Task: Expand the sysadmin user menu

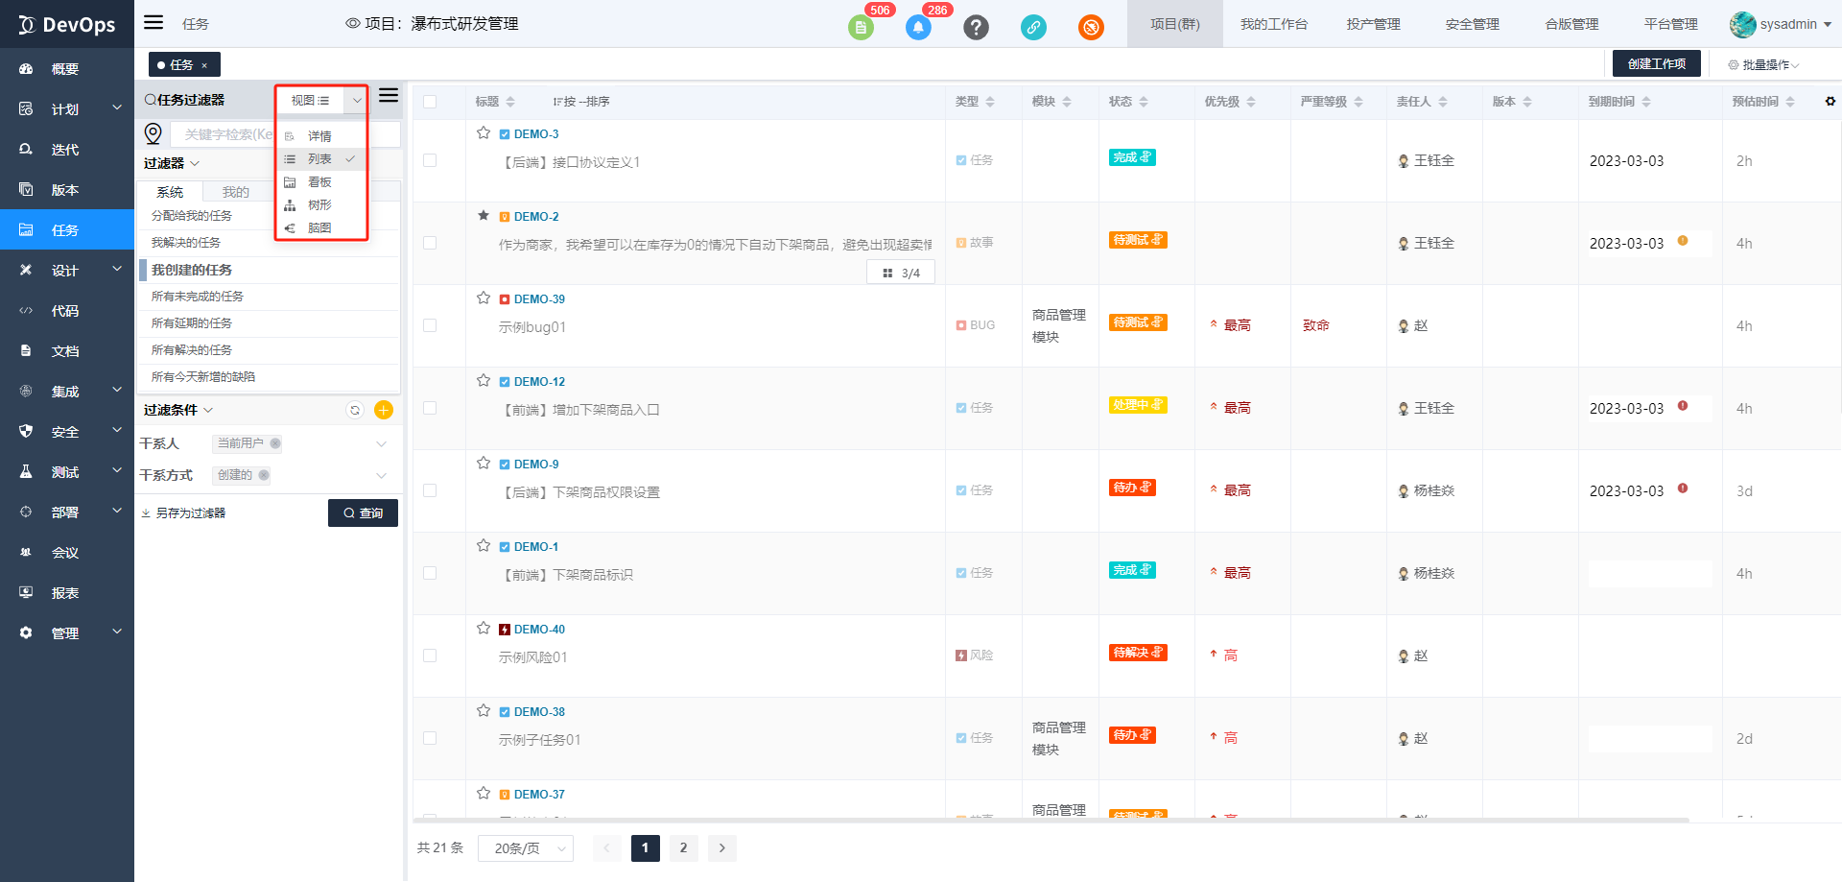Action: [1781, 24]
